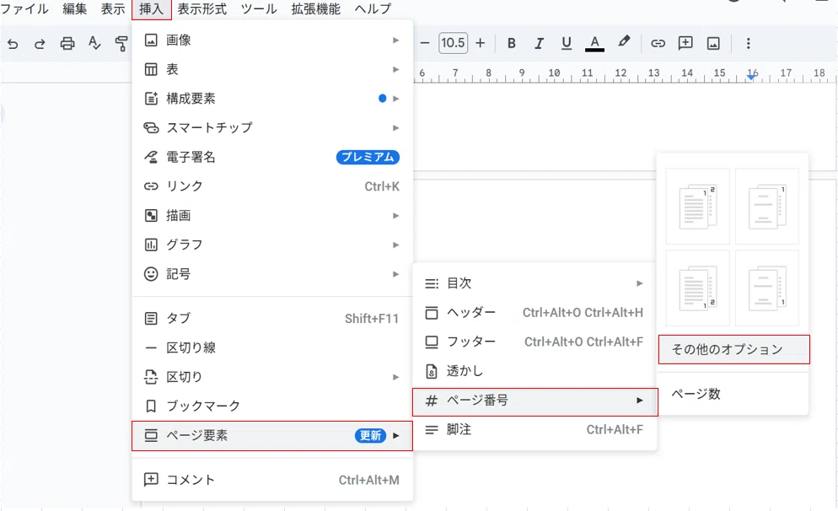838x511 pixels.
Task: Select the paint format roller icon
Action: [121, 43]
